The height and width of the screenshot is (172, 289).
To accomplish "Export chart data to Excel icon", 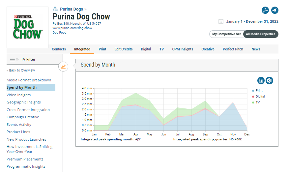I will pos(269,80).
